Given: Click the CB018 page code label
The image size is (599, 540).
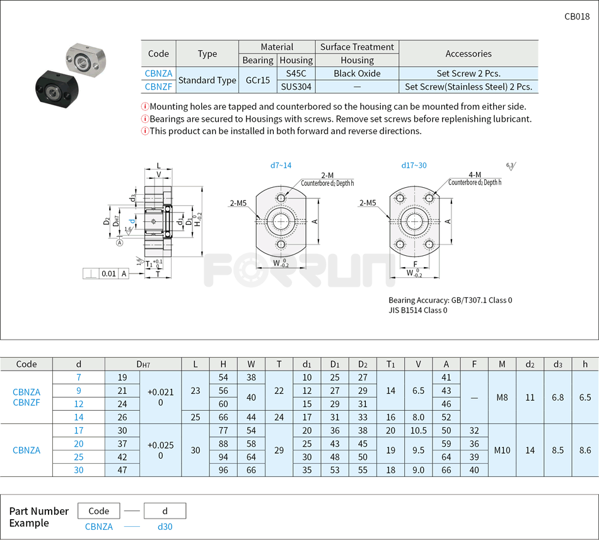Looking at the screenshot, I should click(x=576, y=16).
